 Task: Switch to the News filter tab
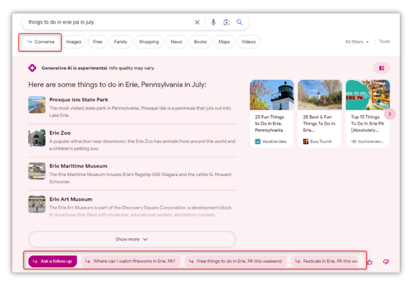[176, 42]
